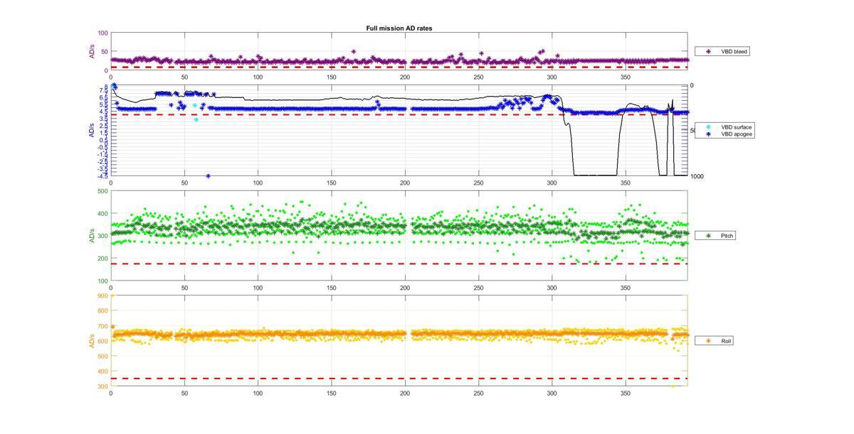This screenshot has height=434, width=854.
Task: Click the '-4.5' y-tick on the VBD plot
Action: [102, 175]
